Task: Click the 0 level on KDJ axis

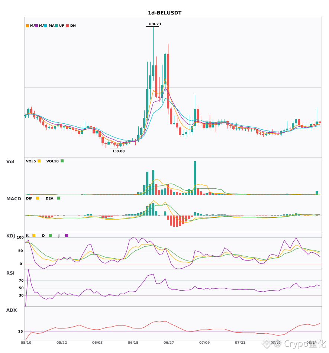Action: pyautogui.click(x=21, y=264)
